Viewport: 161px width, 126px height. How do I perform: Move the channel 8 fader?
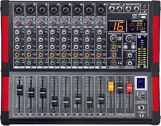(101, 99)
